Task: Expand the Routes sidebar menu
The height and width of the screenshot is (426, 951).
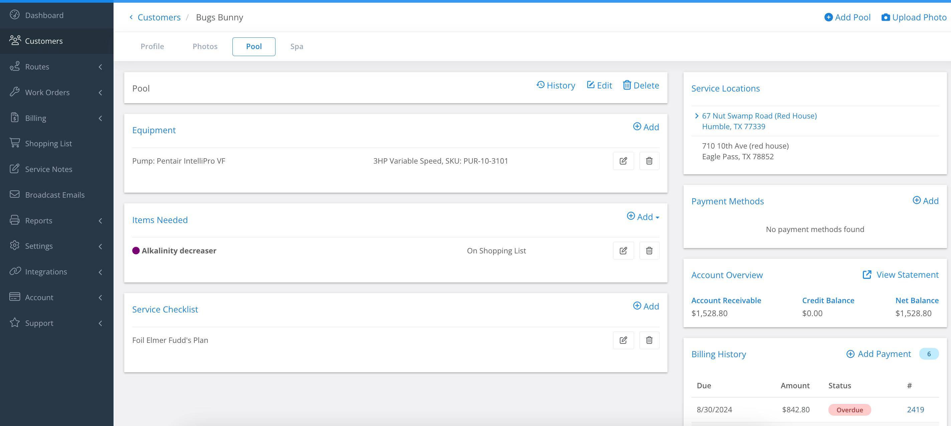Action: tap(56, 67)
